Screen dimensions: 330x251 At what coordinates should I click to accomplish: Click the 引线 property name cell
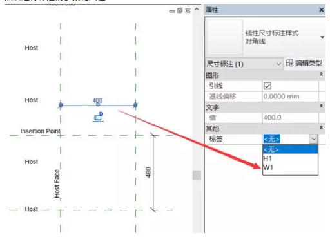(234, 86)
